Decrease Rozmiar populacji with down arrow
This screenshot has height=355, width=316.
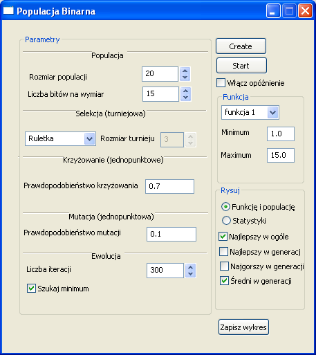click(185, 78)
